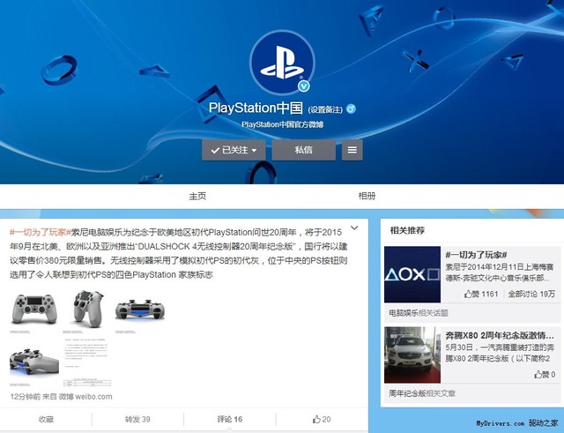564x433 pixels.
Task: Open the controller top-view light bar thumbnail
Action: tap(140, 310)
